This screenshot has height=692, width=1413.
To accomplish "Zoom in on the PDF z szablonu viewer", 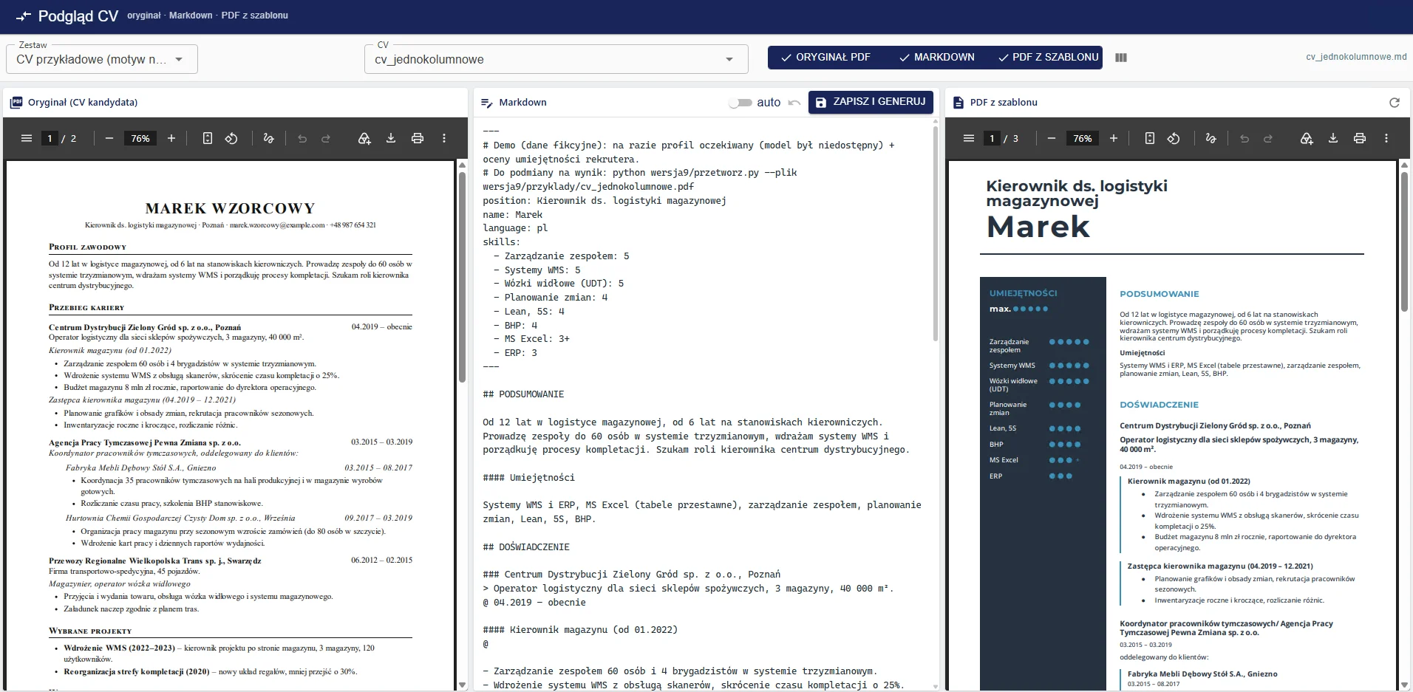I will pyautogui.click(x=1114, y=138).
